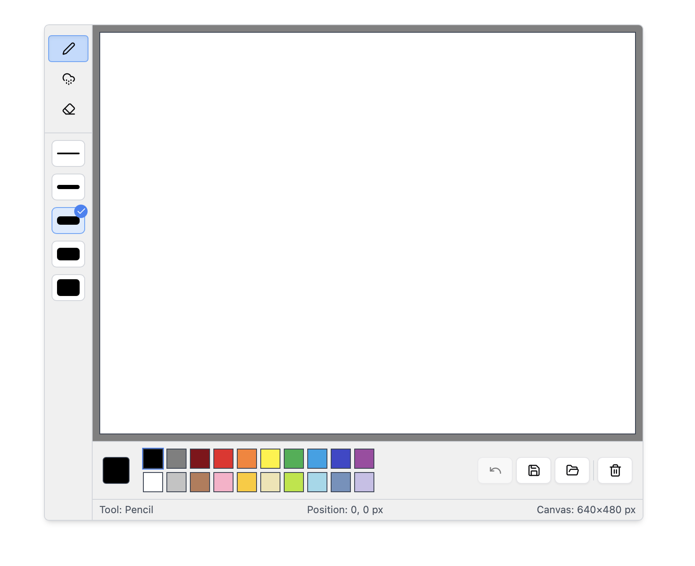Screen dimensions: 695x566
Task: Select the Pencil tool
Action: pos(68,48)
